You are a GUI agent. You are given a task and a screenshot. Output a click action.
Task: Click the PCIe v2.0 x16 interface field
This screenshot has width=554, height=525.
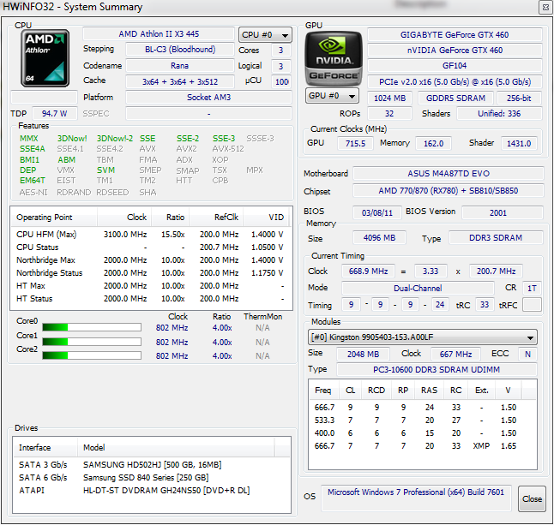pyautogui.click(x=455, y=82)
